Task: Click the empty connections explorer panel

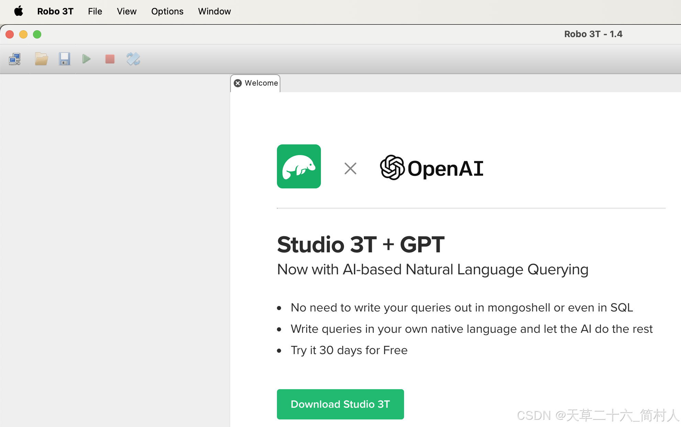Action: [115, 241]
